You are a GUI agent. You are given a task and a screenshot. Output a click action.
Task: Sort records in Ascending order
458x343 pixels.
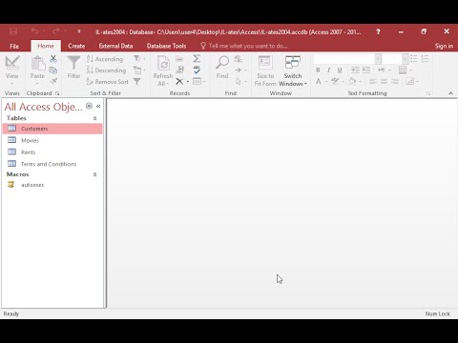click(105, 59)
